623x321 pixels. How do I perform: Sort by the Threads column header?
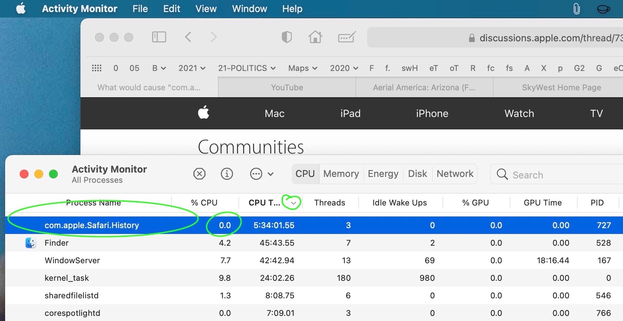(329, 203)
